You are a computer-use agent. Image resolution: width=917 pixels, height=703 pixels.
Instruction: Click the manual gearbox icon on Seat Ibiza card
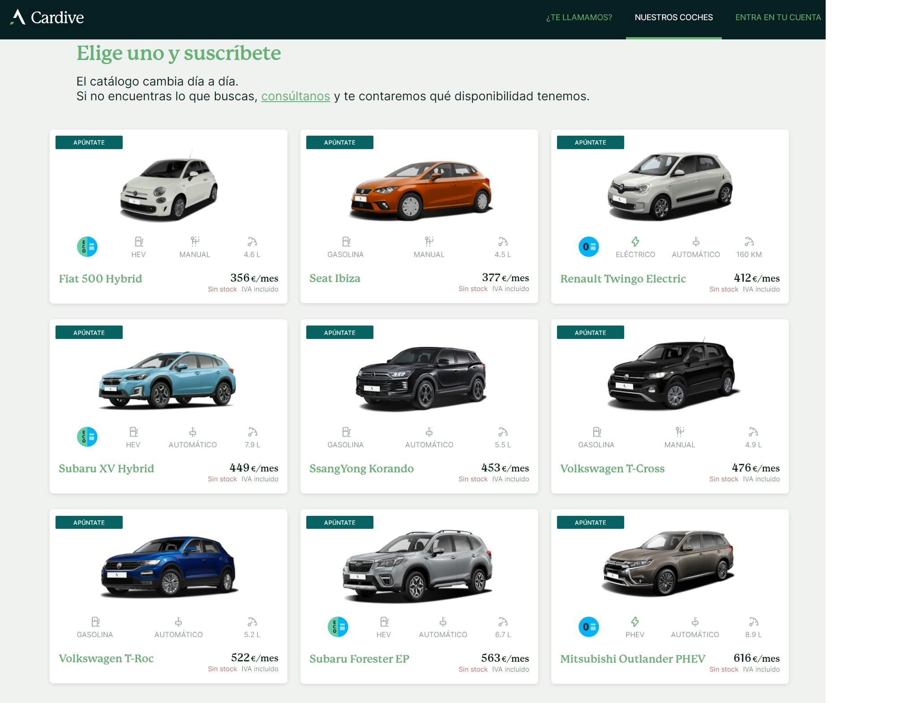[x=429, y=242]
